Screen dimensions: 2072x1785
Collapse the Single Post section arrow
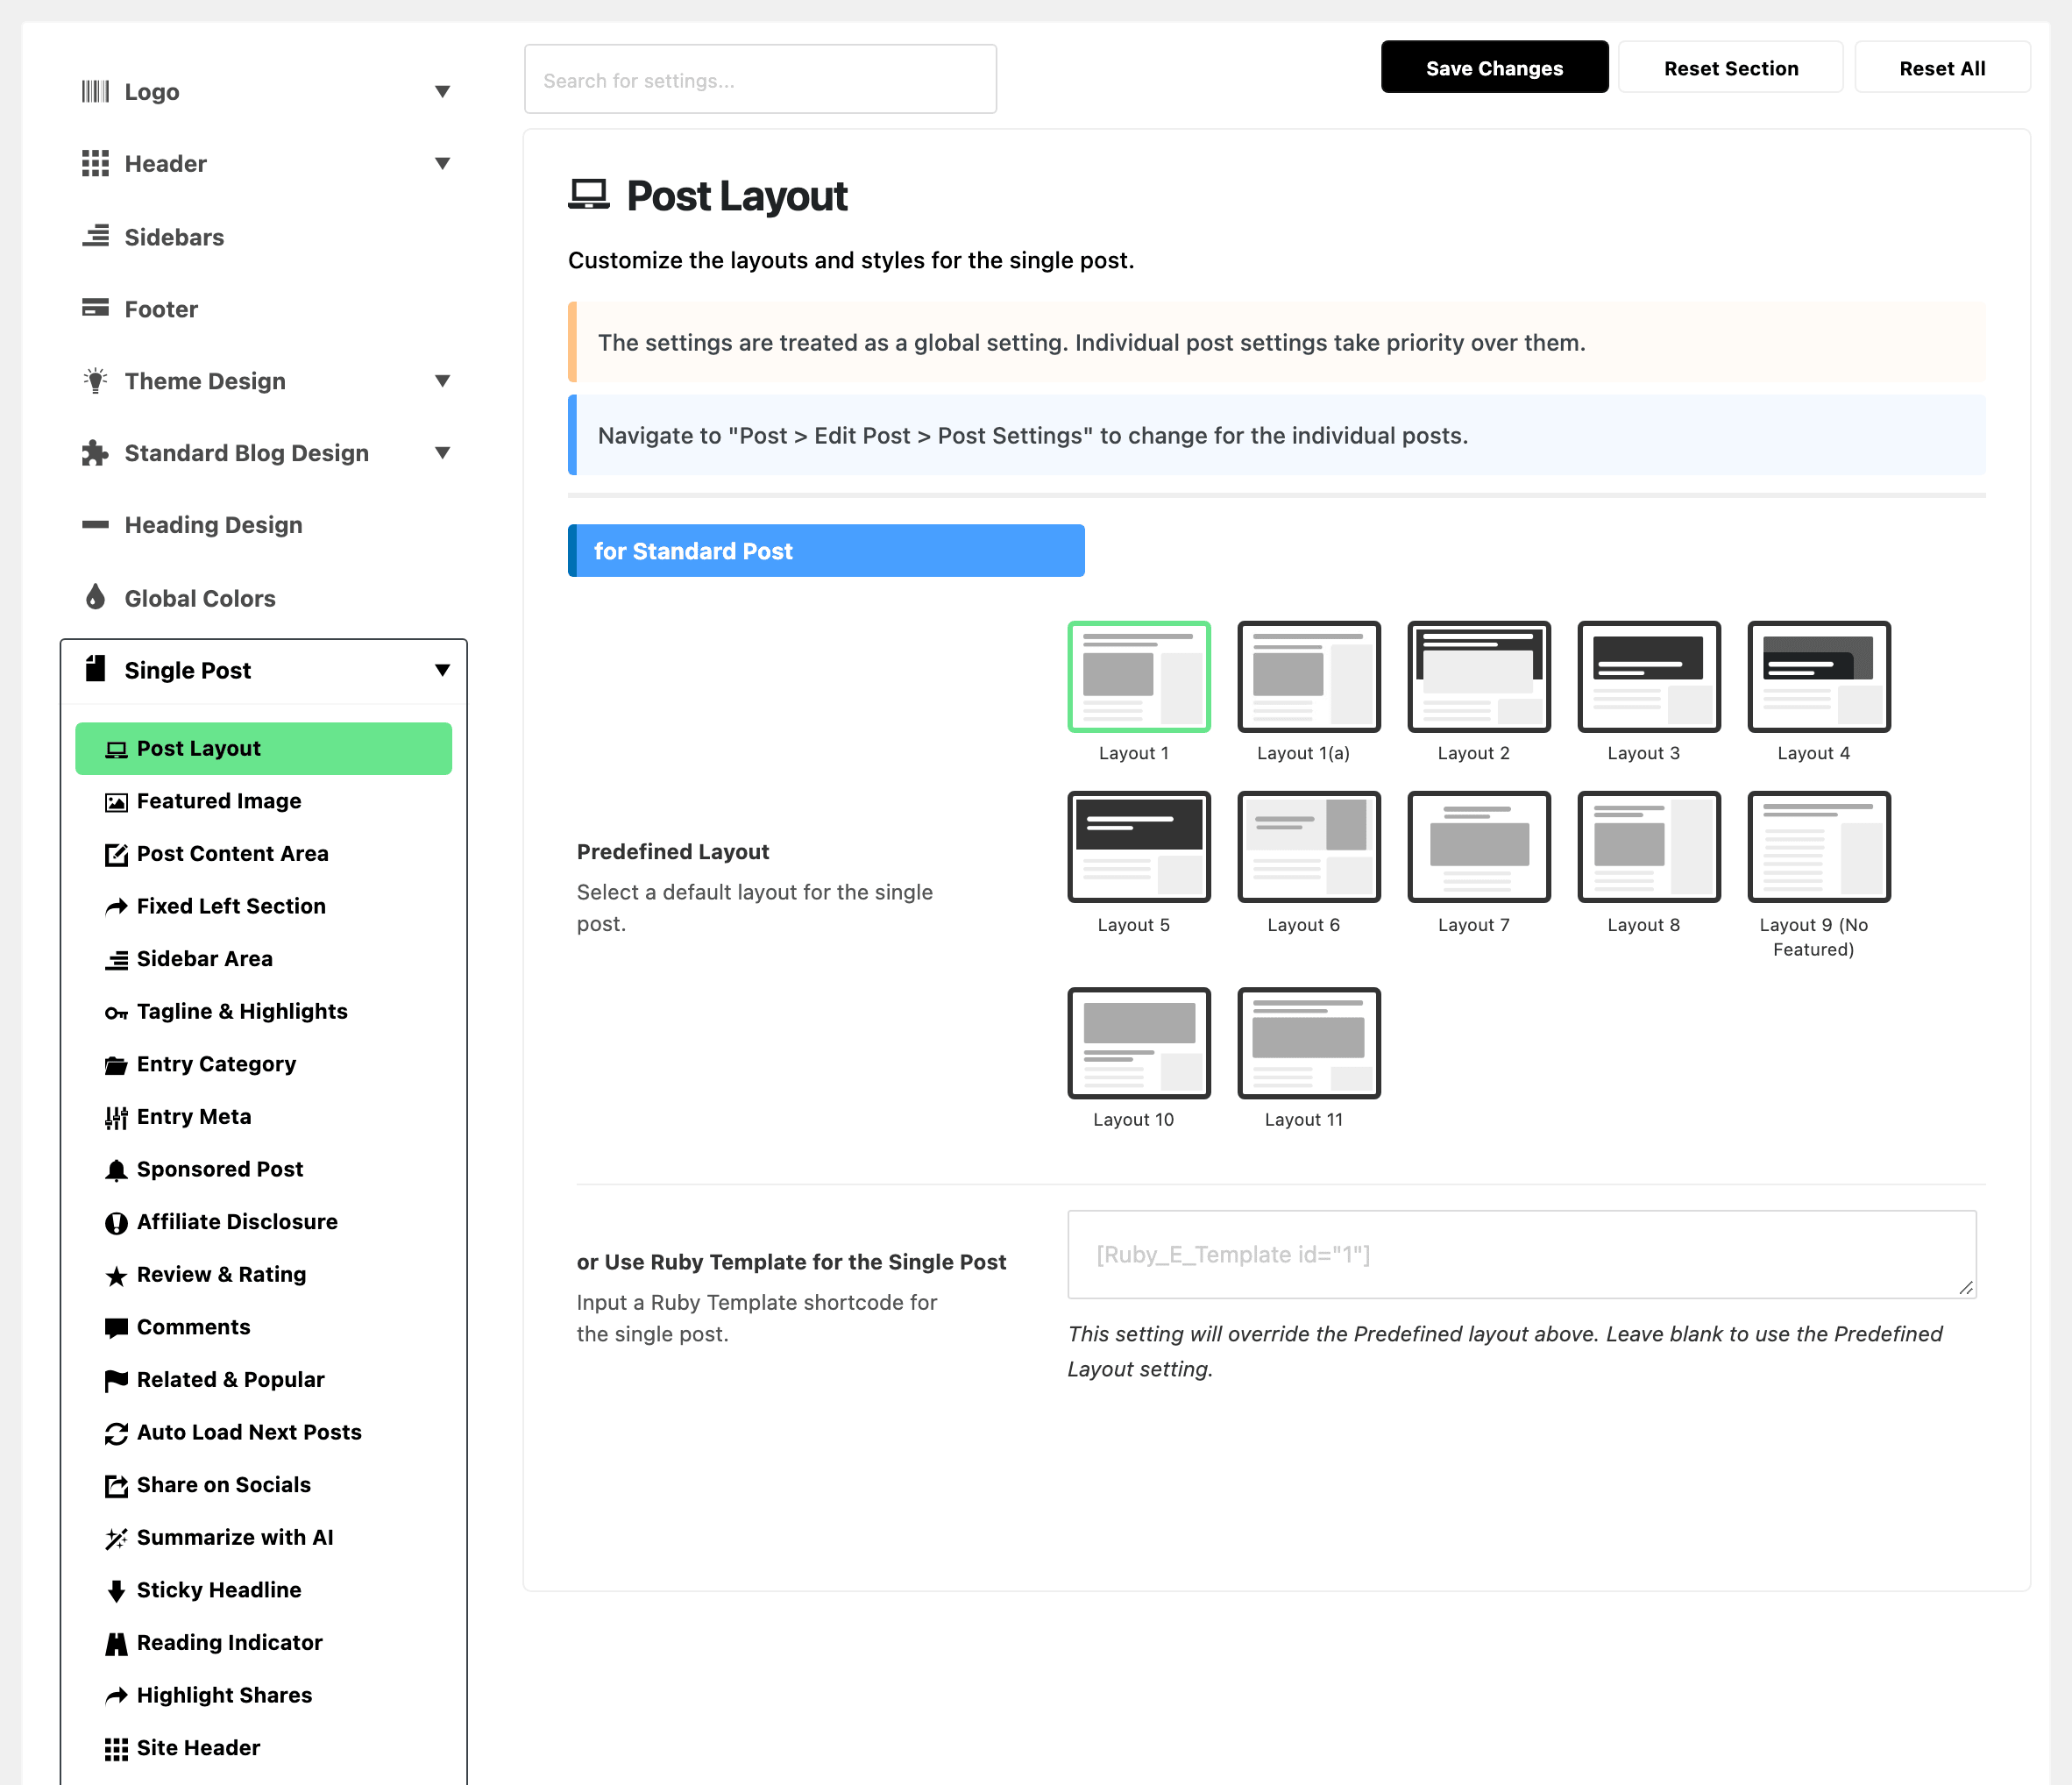[x=442, y=670]
